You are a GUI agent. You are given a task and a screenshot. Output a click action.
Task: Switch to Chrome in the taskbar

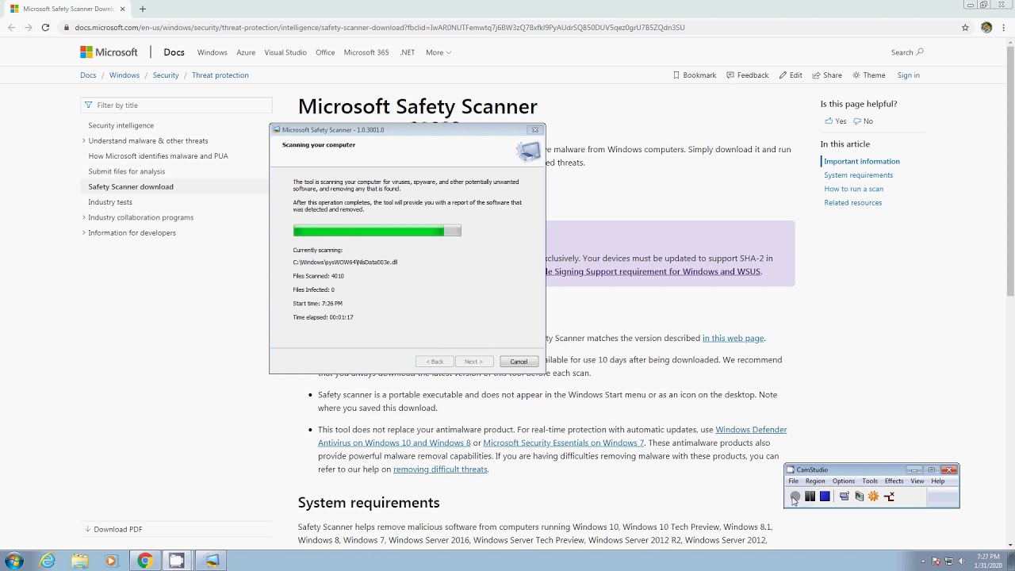point(144,561)
